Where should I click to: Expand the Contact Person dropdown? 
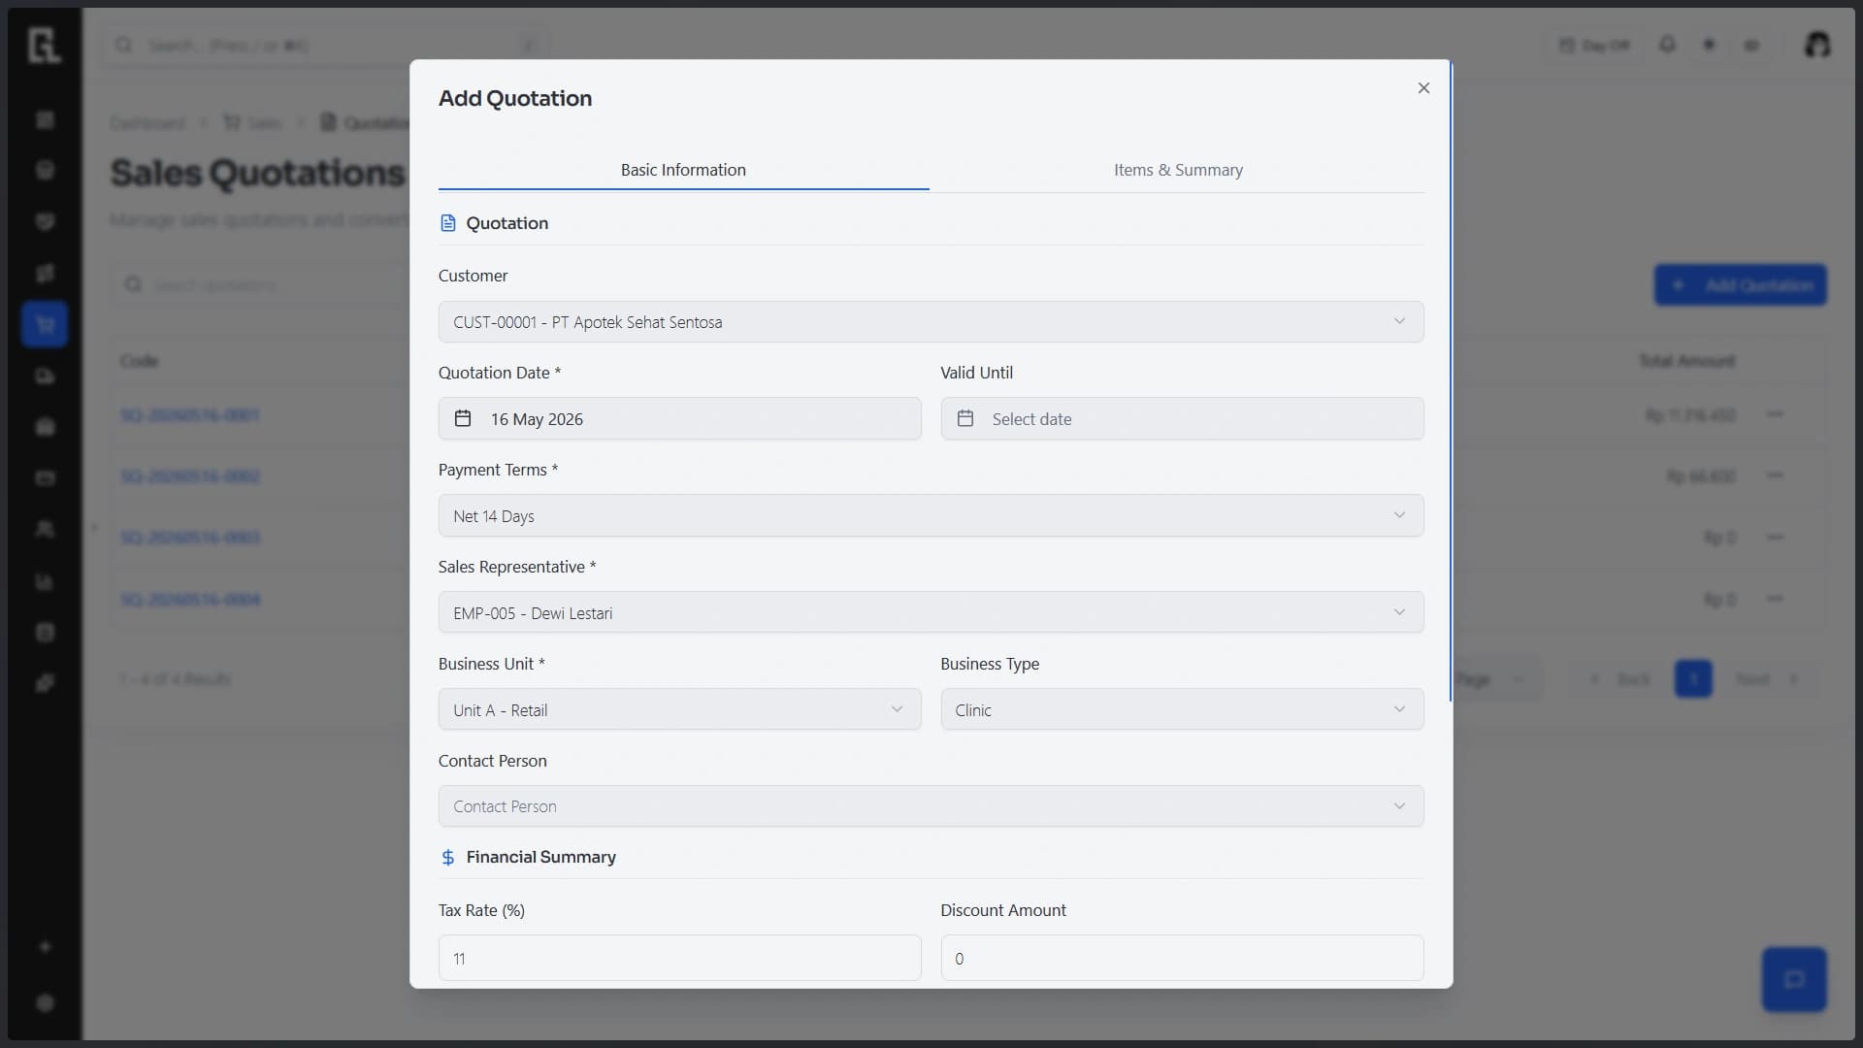coord(931,806)
